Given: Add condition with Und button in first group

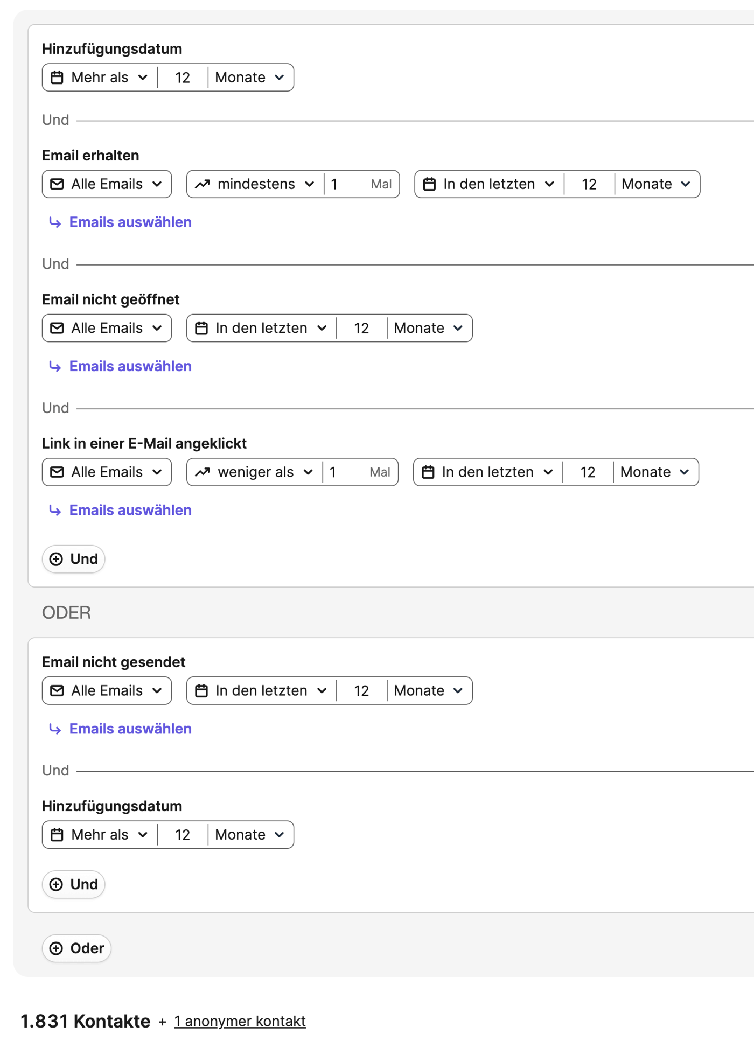Looking at the screenshot, I should [73, 559].
